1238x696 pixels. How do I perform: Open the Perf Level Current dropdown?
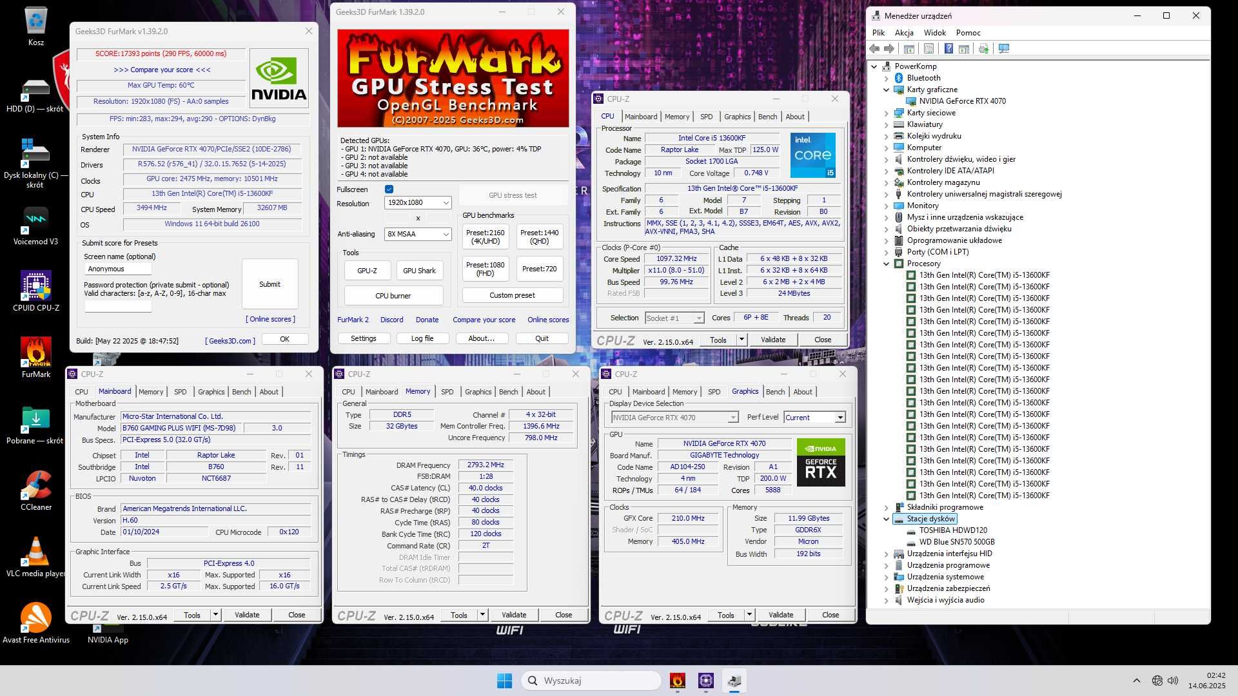(x=814, y=418)
